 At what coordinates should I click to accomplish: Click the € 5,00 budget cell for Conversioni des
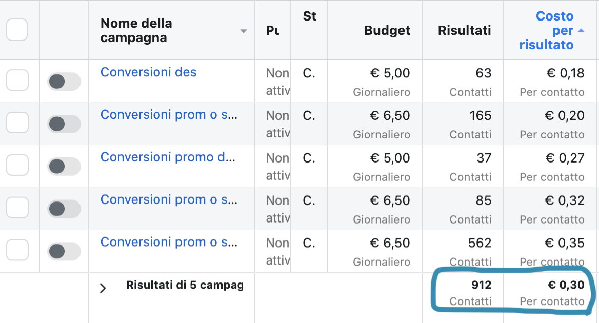[390, 73]
